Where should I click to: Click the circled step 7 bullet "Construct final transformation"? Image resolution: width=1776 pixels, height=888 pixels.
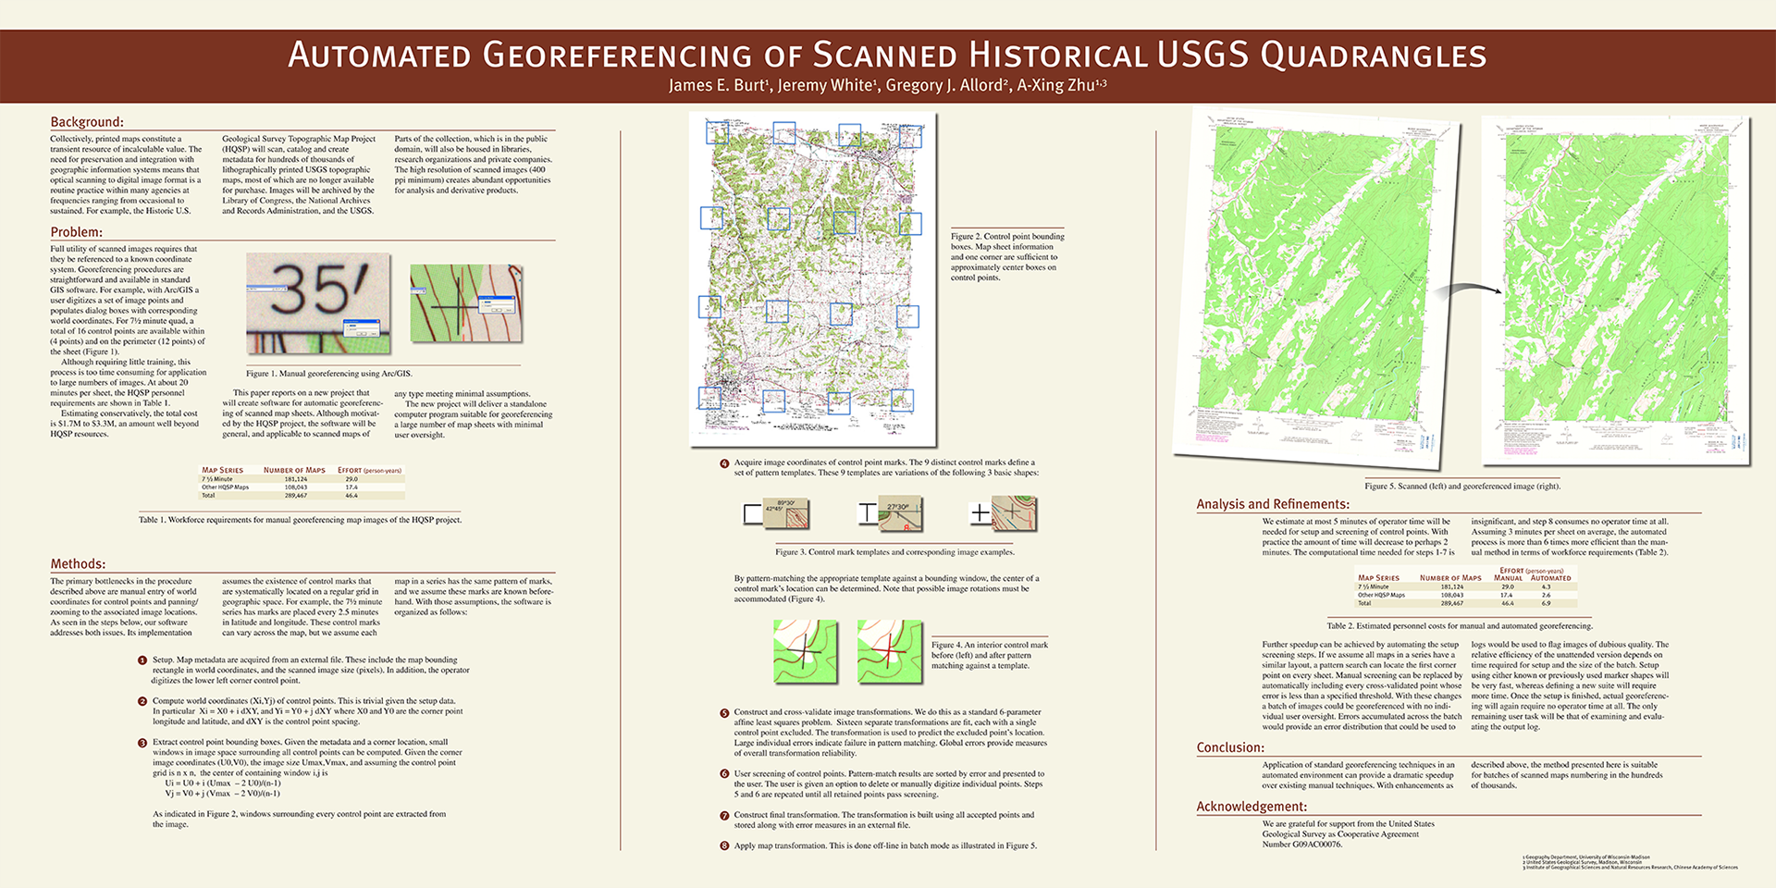(724, 816)
